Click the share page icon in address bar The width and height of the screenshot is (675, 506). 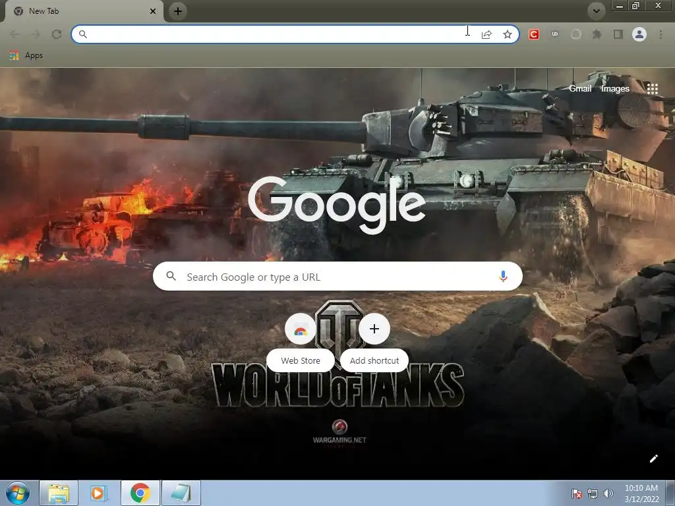click(x=486, y=34)
